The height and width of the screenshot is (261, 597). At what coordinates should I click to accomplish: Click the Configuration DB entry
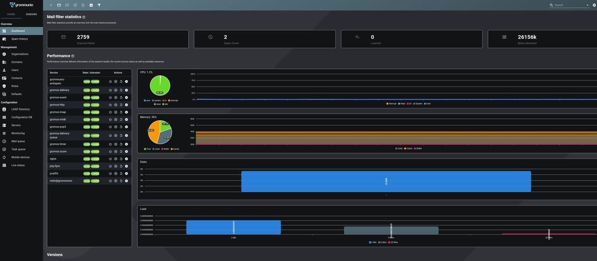point(21,116)
